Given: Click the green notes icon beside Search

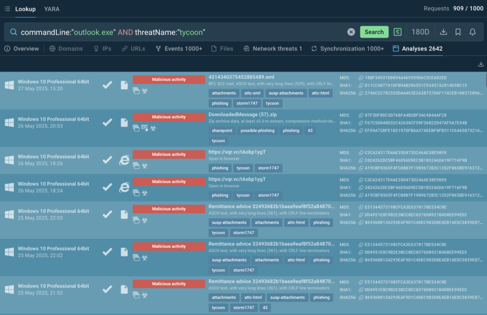Looking at the screenshot, I should point(398,32).
